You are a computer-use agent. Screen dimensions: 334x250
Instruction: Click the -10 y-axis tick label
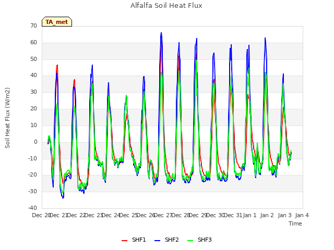(x=32, y=158)
